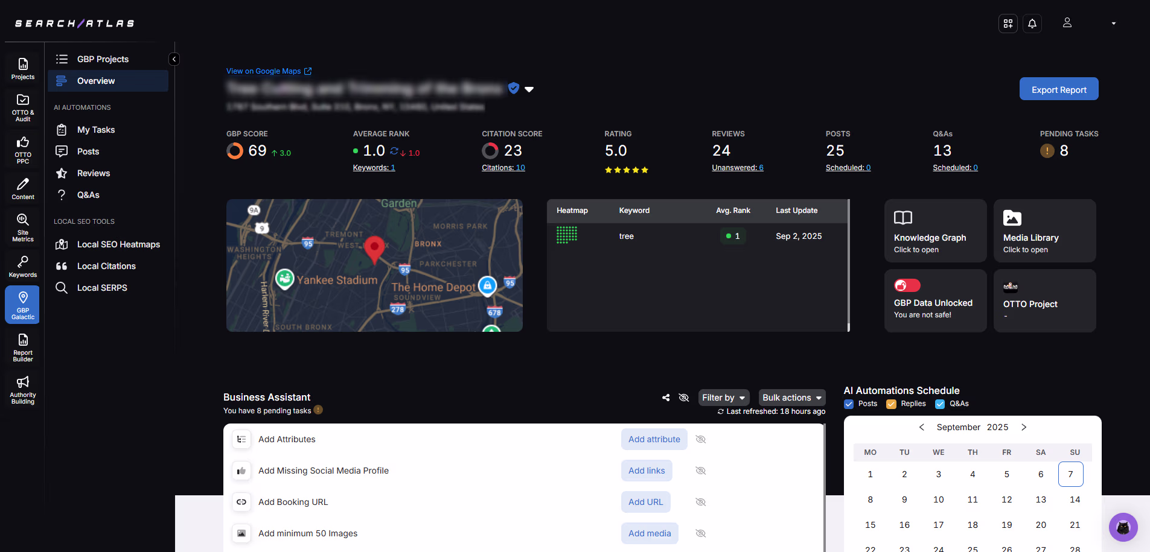
Task: Open the Keywords section
Action: pyautogui.click(x=22, y=265)
